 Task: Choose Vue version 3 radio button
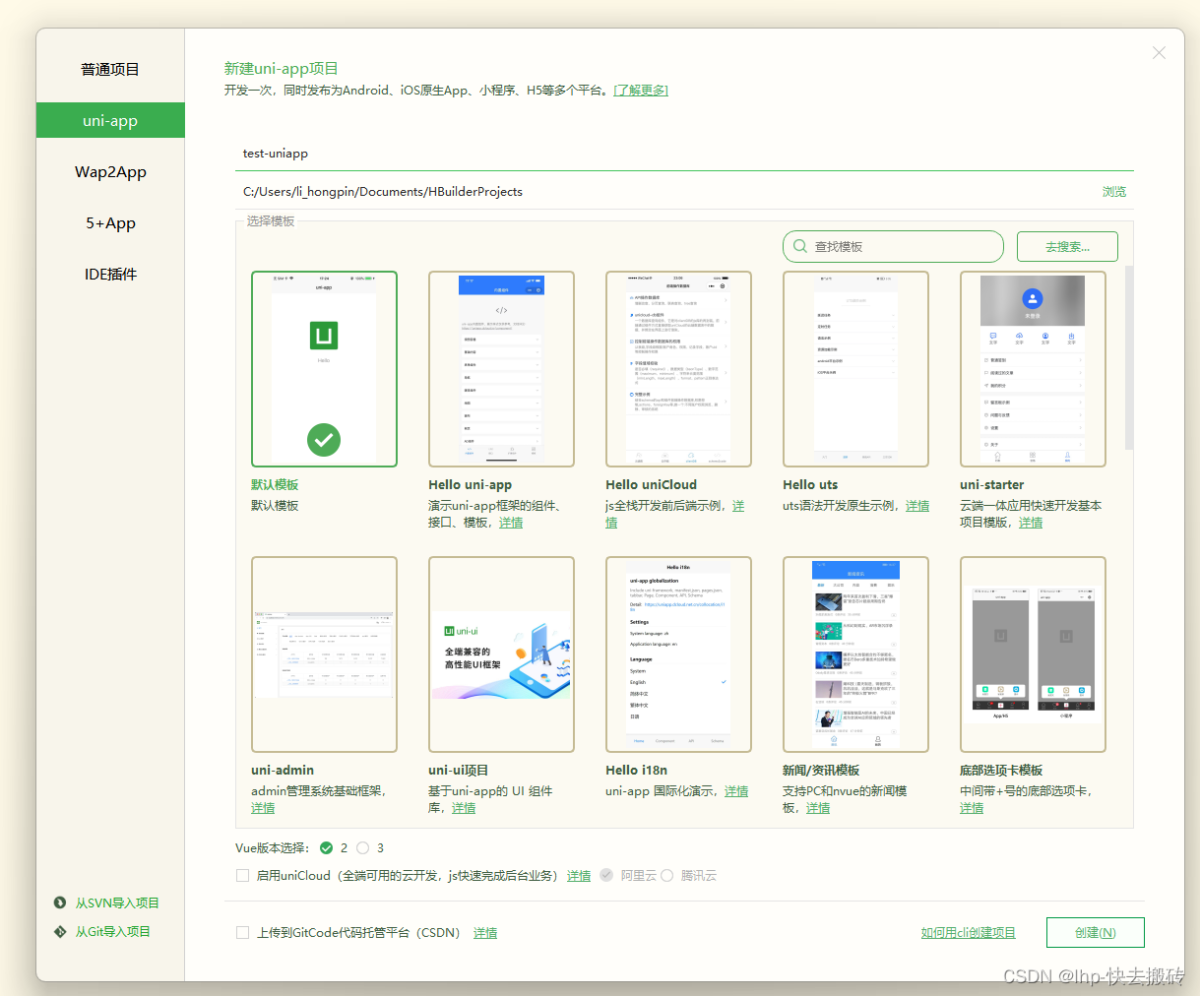[x=363, y=847]
